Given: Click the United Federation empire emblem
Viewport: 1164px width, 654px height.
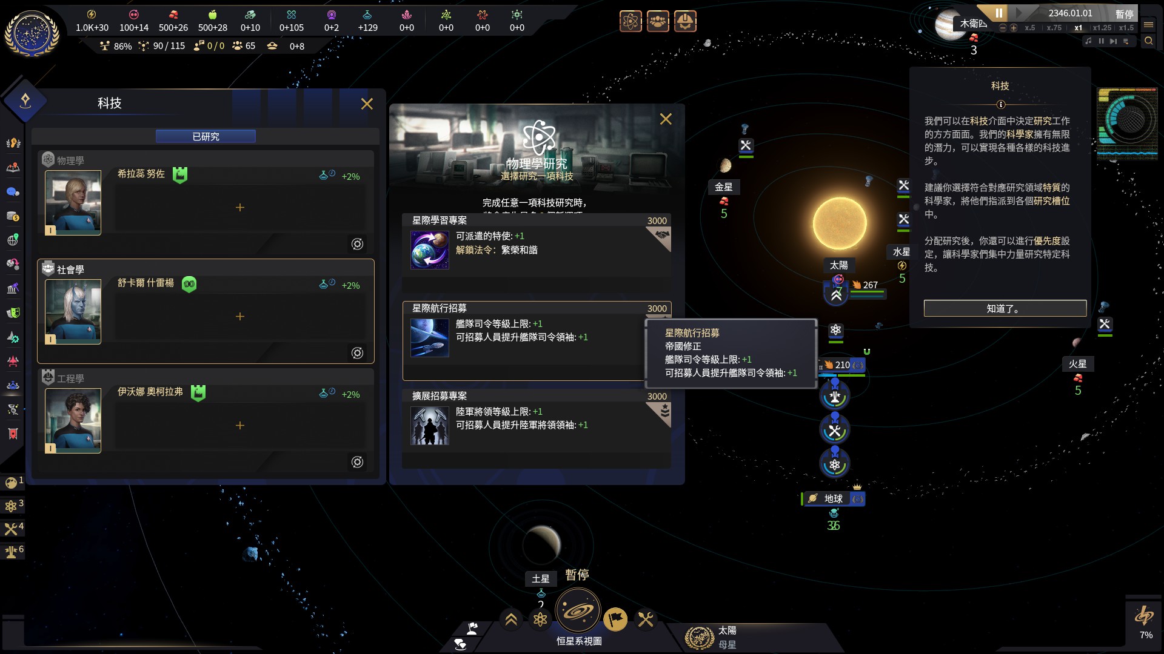Looking at the screenshot, I should click(32, 33).
